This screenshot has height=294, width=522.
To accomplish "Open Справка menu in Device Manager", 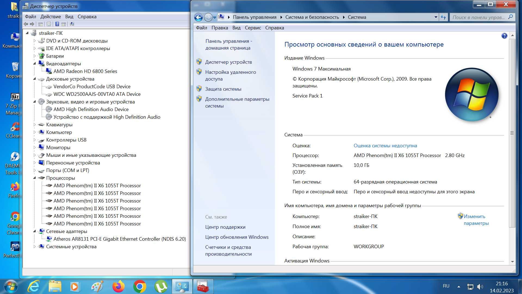I will pos(87,17).
